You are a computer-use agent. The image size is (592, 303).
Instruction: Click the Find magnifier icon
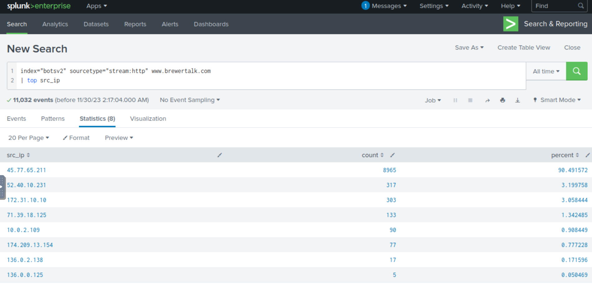581,6
